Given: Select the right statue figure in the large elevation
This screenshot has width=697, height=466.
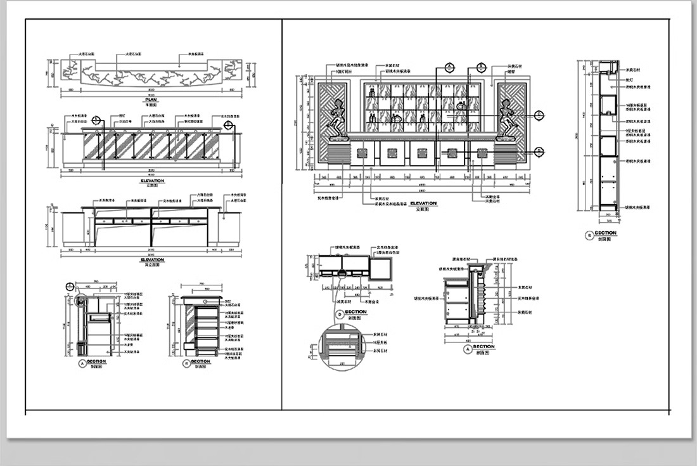Looking at the screenshot, I should point(508,119).
